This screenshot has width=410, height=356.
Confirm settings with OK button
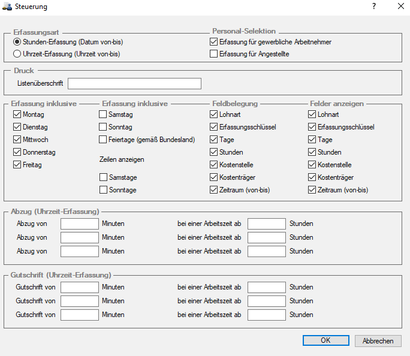[326, 340]
